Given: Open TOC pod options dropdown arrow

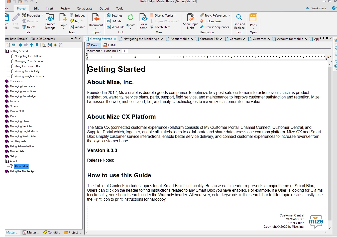Looking at the screenshot, I should (x=72, y=39).
